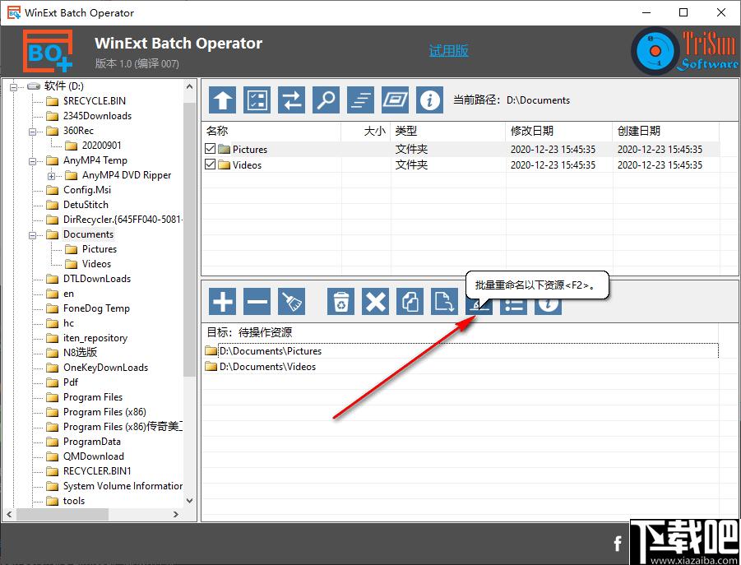Select ProgramData in folder tree
741x565 pixels.
91,442
